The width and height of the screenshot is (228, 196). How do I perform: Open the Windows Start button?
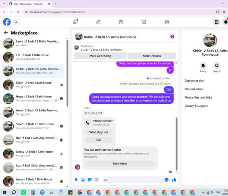pos(5,192)
